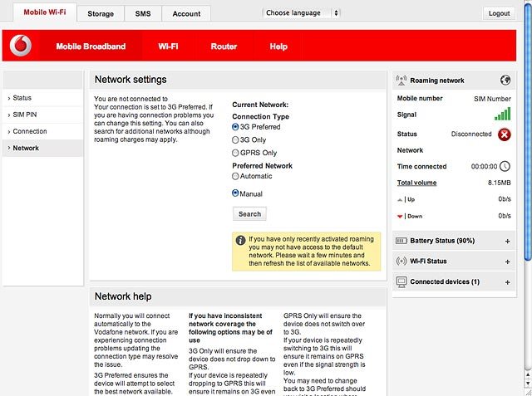Open the Network sidebar item
This screenshot has width=532, height=396.
click(42, 148)
